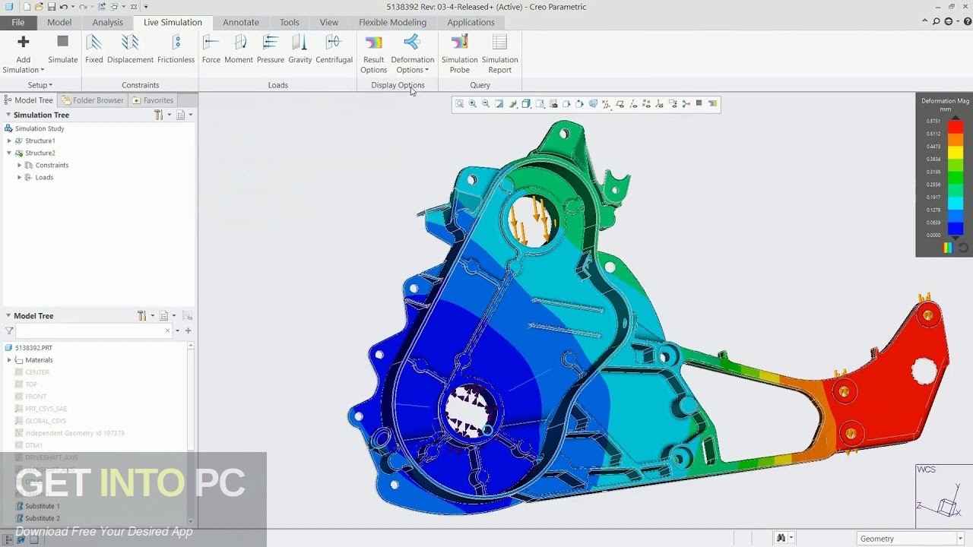Click the New file icon
The height and width of the screenshot is (547, 973).
click(27, 7)
